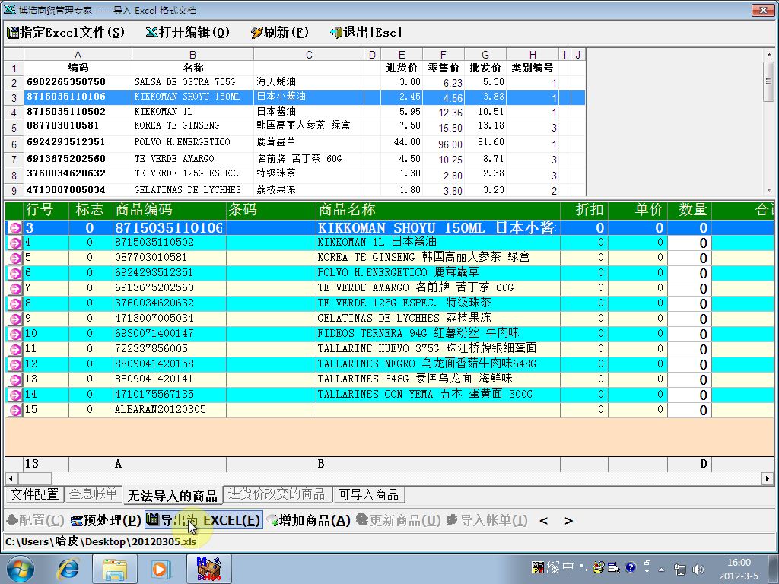The image size is (779, 584).
Task: Switch to the 文件配置 tab
Action: (34, 494)
